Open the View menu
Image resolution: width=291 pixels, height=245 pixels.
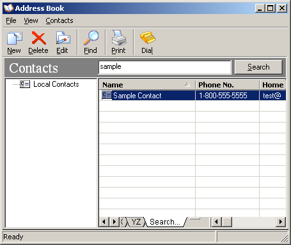(31, 20)
